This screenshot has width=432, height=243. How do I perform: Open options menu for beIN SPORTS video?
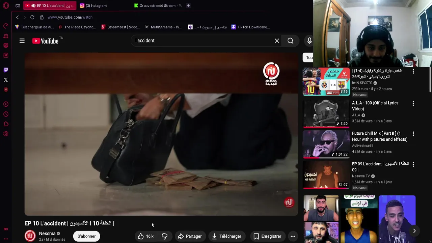[413, 71]
